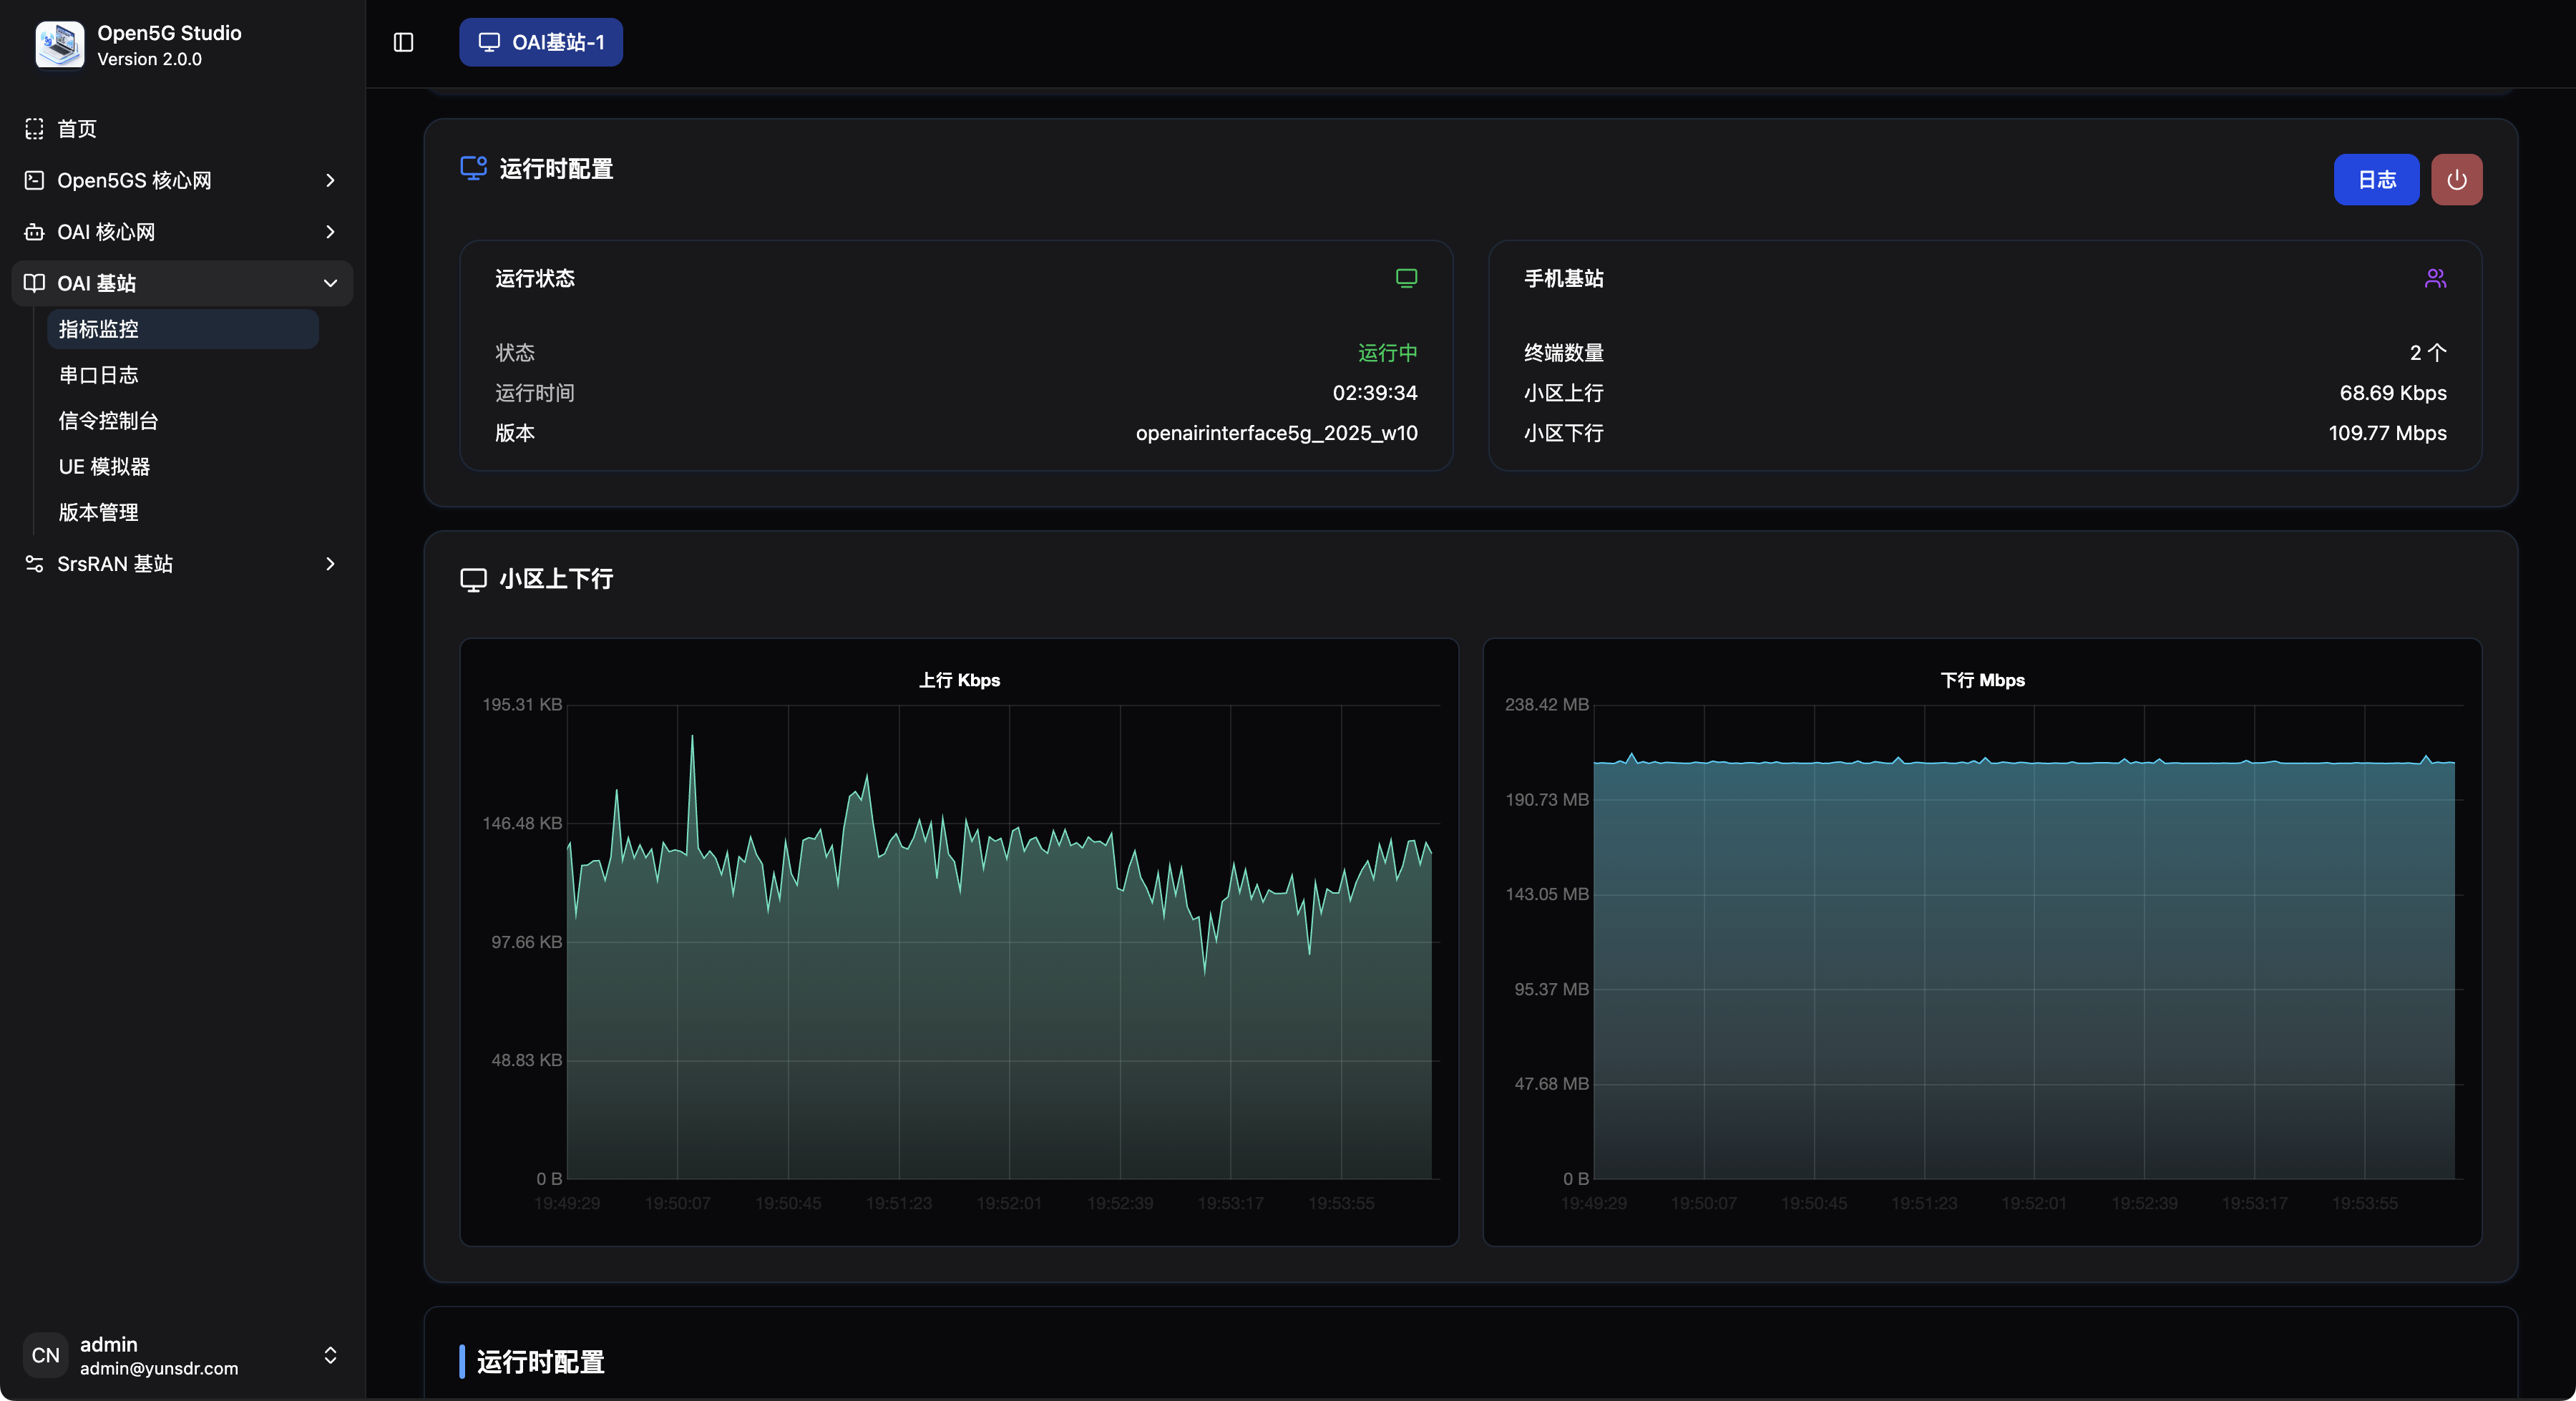Open the 信令控制台 menu item

pos(108,421)
